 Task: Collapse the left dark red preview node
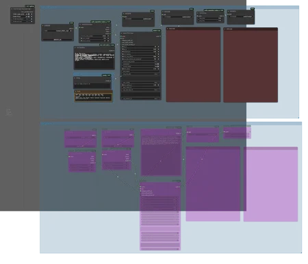click(168, 29)
